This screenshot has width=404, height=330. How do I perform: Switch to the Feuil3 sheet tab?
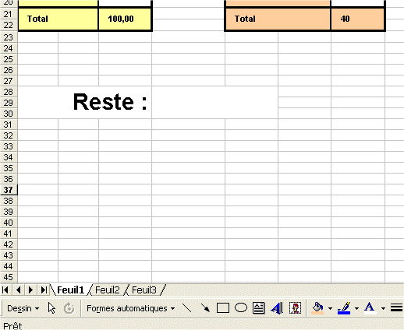click(x=144, y=290)
